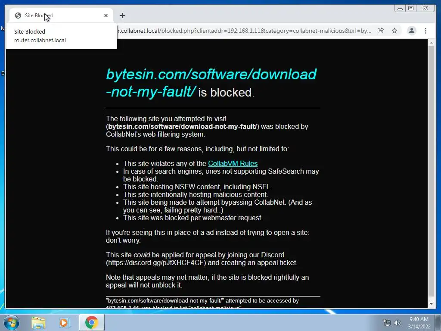Open the Chrome three-dot menu
Image resolution: width=441 pixels, height=331 pixels.
tap(425, 31)
